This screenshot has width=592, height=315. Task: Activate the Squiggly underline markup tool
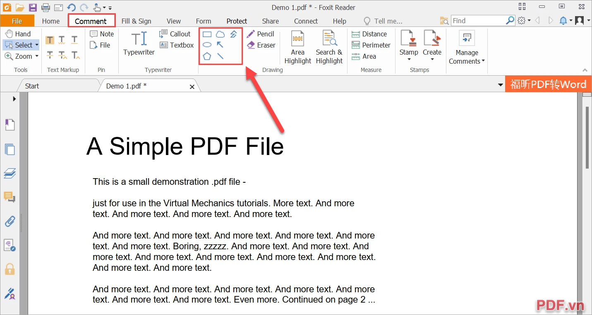[x=62, y=40]
